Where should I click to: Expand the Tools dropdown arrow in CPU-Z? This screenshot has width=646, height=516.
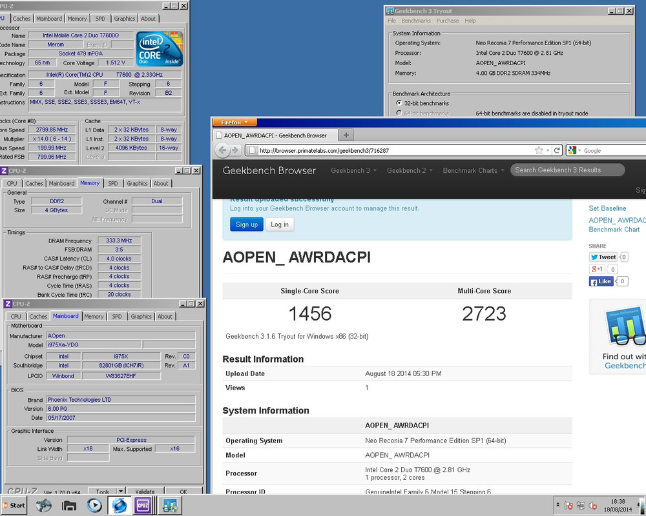coord(121,491)
